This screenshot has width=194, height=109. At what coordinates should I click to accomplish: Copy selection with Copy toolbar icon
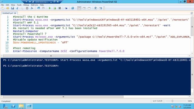point(22,8)
